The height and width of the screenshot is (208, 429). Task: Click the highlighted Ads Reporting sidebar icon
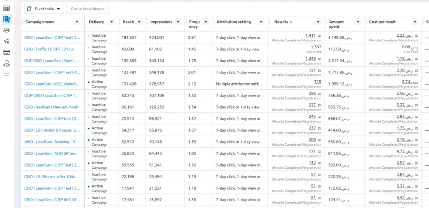tap(6, 19)
